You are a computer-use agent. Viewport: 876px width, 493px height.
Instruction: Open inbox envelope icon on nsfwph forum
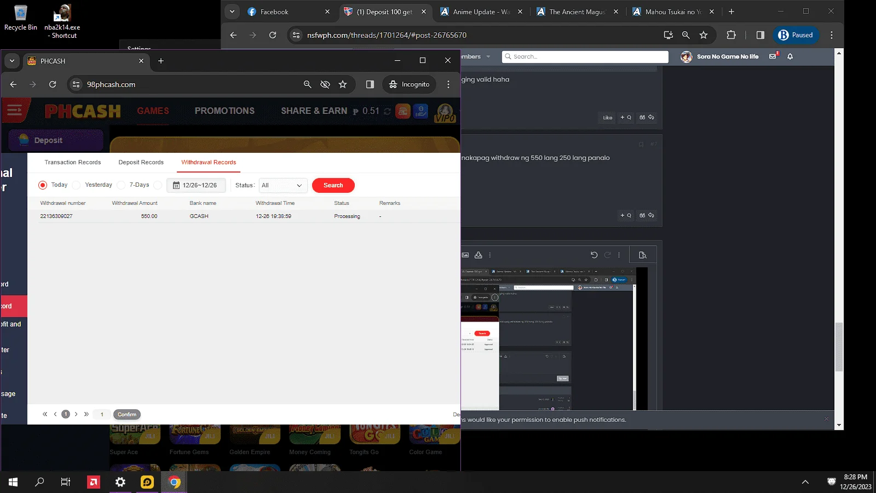[773, 56]
